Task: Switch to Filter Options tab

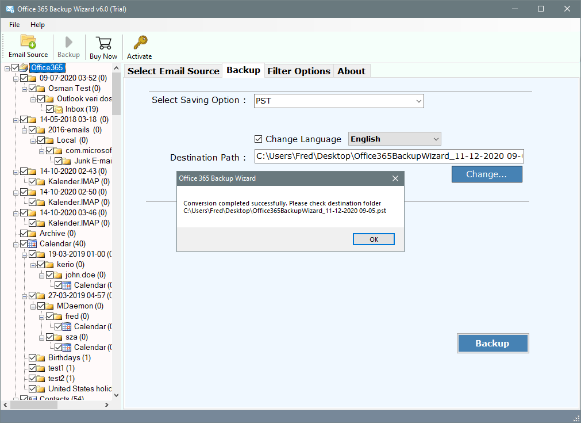Action: 299,71
